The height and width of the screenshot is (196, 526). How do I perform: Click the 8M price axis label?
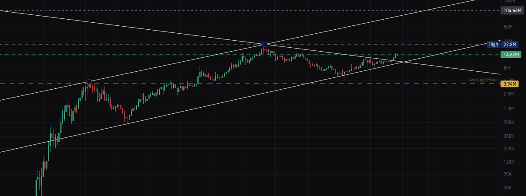pos(507,68)
